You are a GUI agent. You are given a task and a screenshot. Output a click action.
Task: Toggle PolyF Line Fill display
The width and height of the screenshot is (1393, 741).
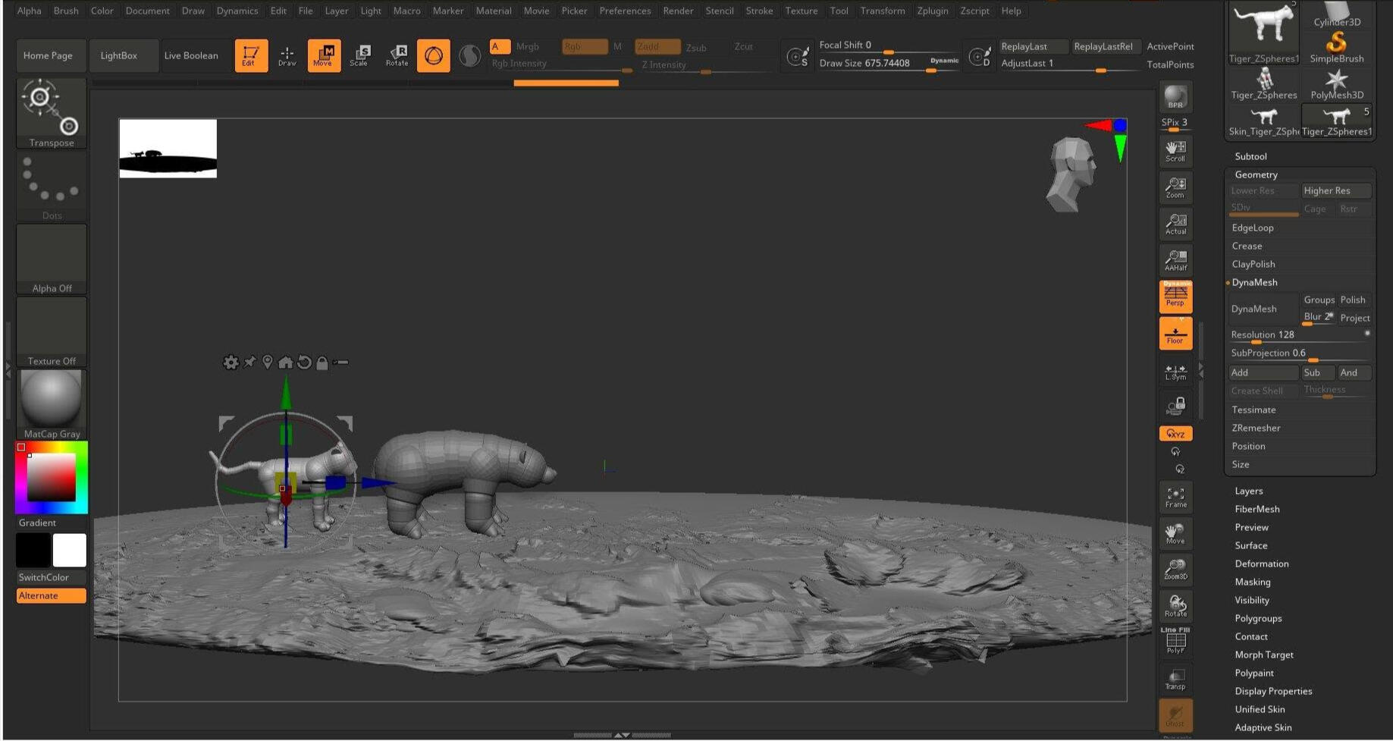click(1175, 642)
